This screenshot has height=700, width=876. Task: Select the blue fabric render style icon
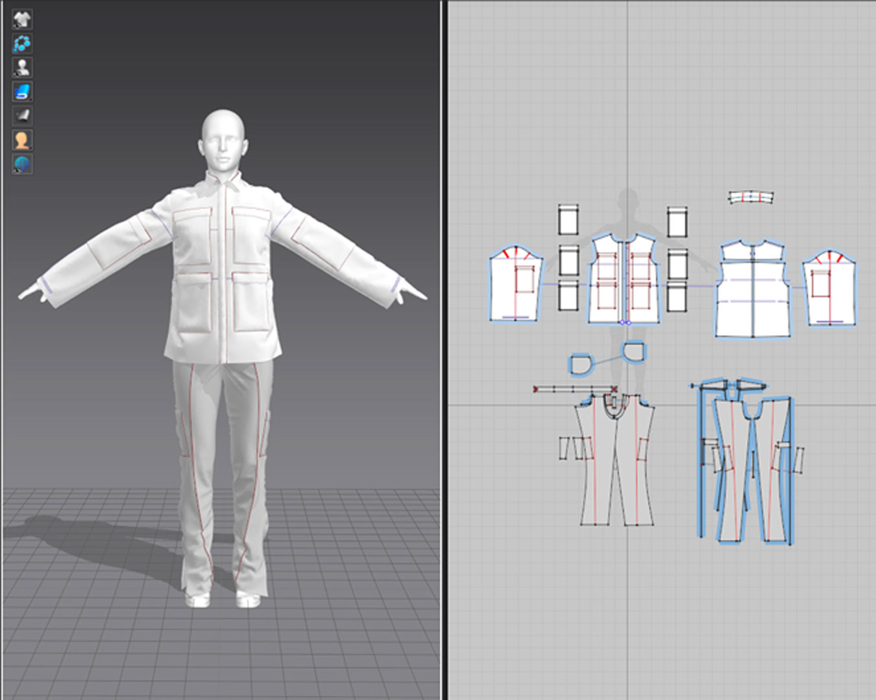(22, 91)
